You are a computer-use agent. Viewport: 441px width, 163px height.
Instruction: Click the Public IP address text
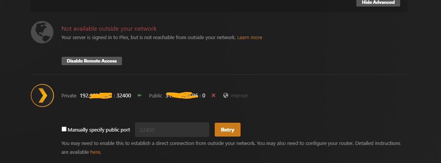coord(185,95)
